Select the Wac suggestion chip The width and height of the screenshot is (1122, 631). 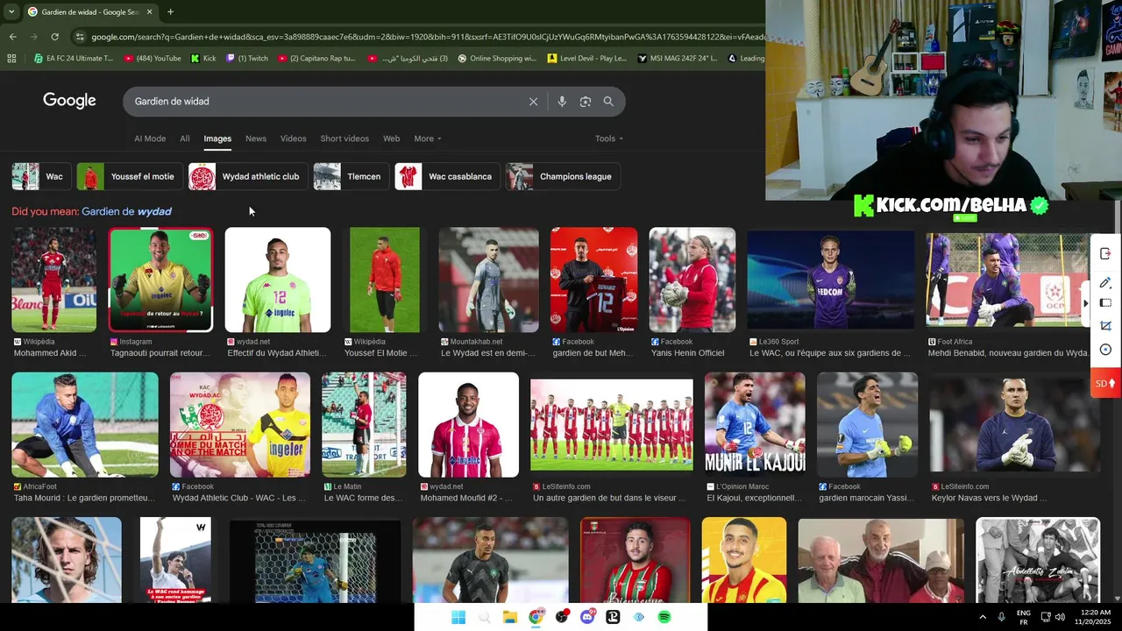tap(40, 176)
